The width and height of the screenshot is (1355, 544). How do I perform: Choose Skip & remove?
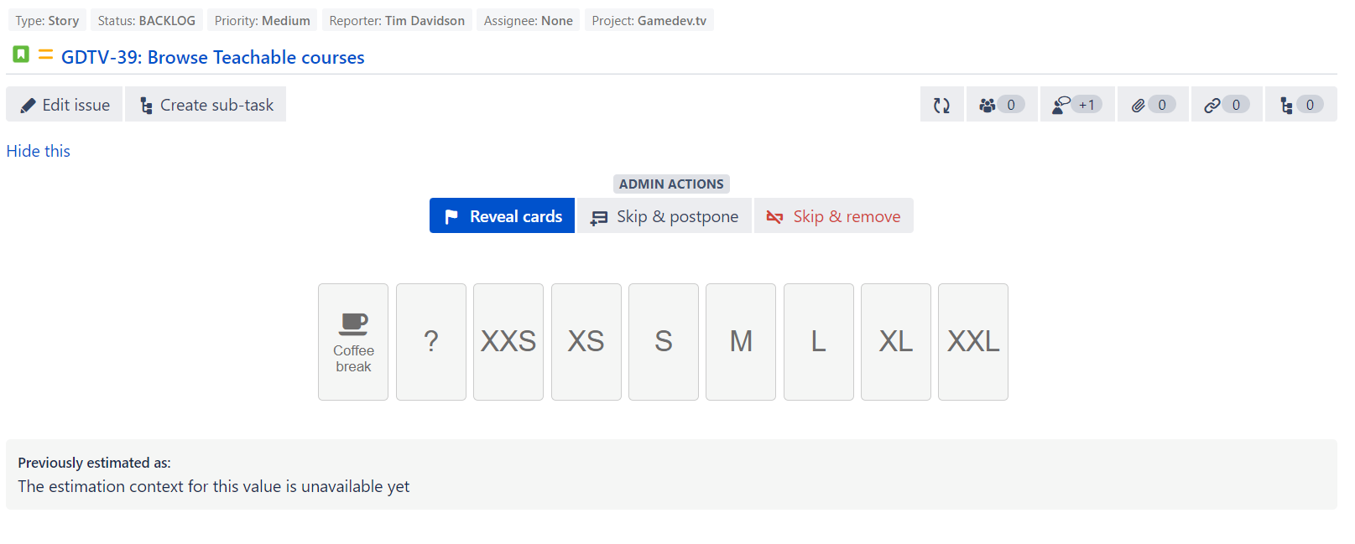834,216
